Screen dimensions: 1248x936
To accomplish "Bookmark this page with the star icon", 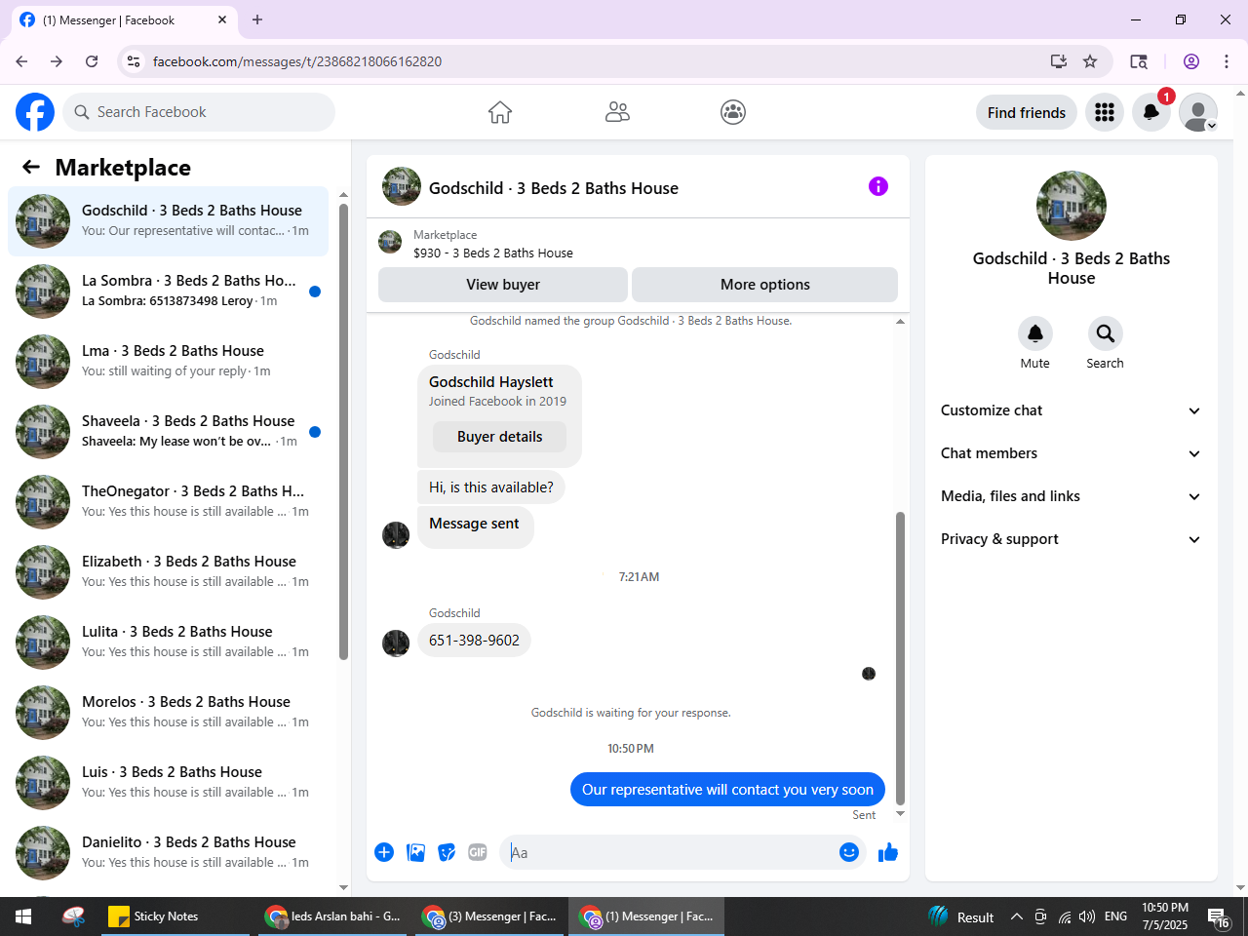I will pos(1090,61).
